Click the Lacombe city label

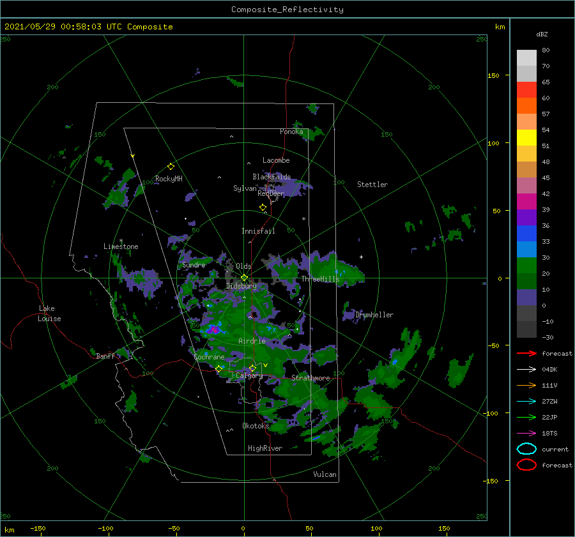point(276,160)
